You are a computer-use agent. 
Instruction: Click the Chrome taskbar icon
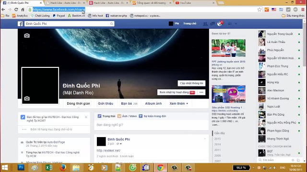(x=160, y=168)
